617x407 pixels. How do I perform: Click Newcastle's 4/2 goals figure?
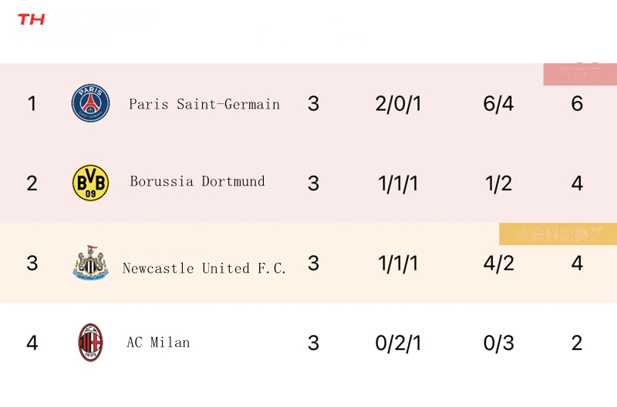498,263
